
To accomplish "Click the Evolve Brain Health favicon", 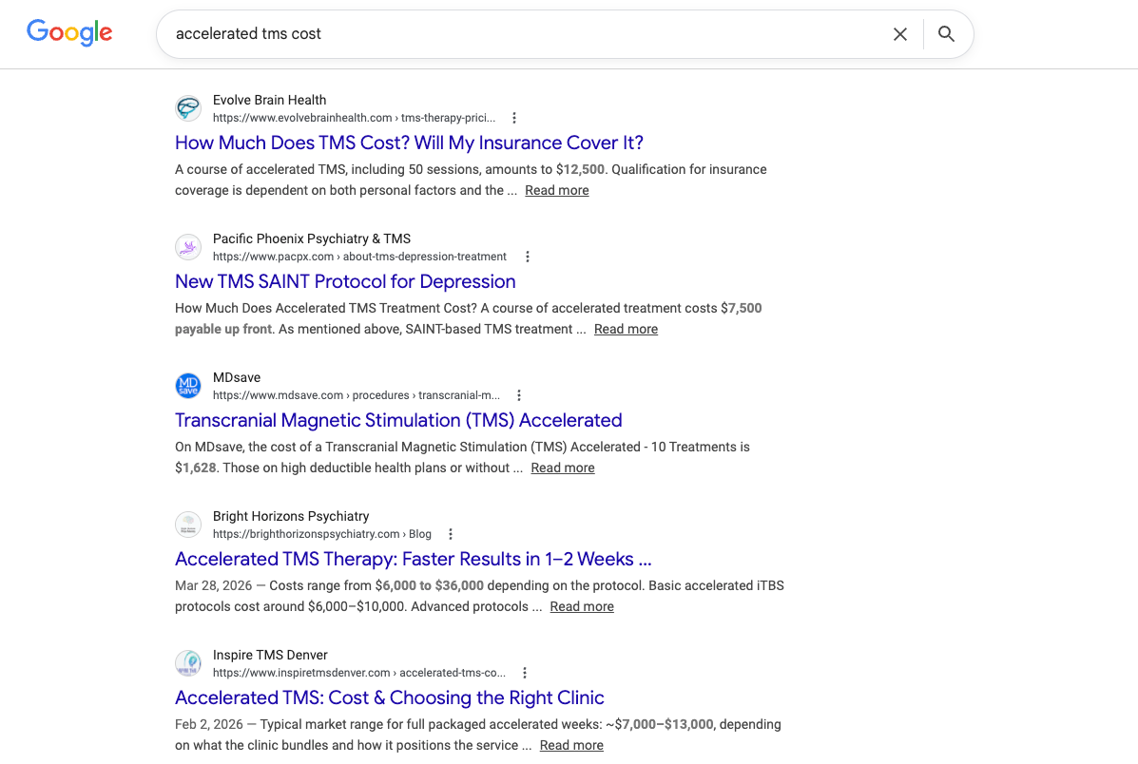I will [x=188, y=108].
